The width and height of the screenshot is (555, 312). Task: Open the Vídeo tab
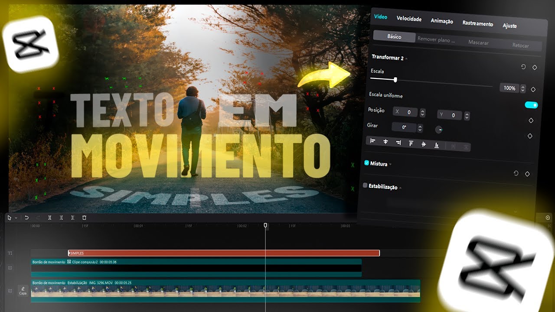click(381, 16)
